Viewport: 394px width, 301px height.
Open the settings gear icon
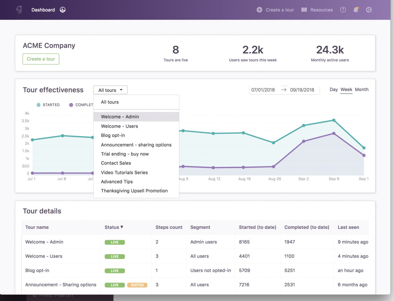(x=369, y=10)
